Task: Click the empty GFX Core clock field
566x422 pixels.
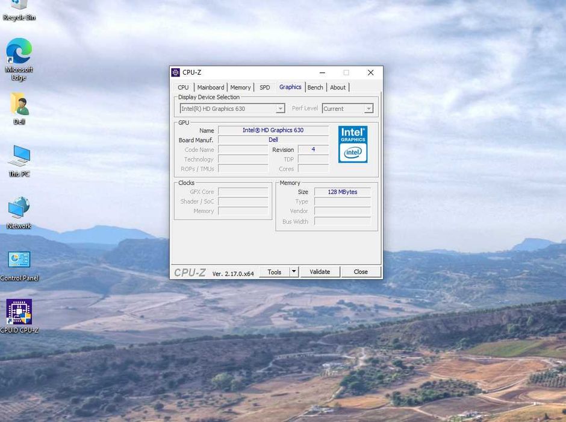Action: 243,192
